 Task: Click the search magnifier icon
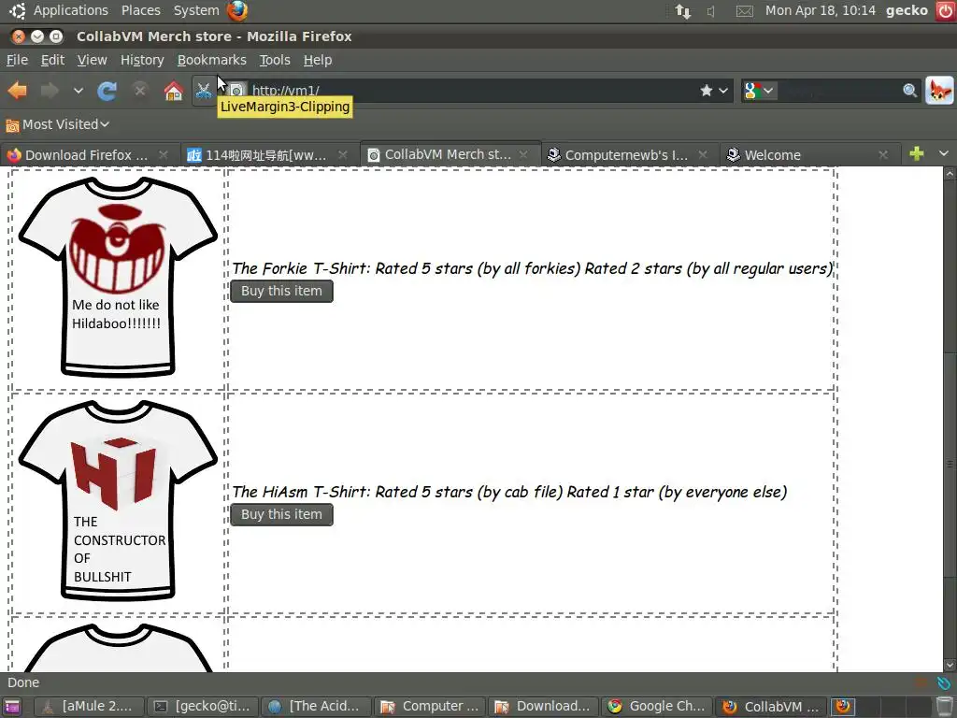tap(909, 91)
